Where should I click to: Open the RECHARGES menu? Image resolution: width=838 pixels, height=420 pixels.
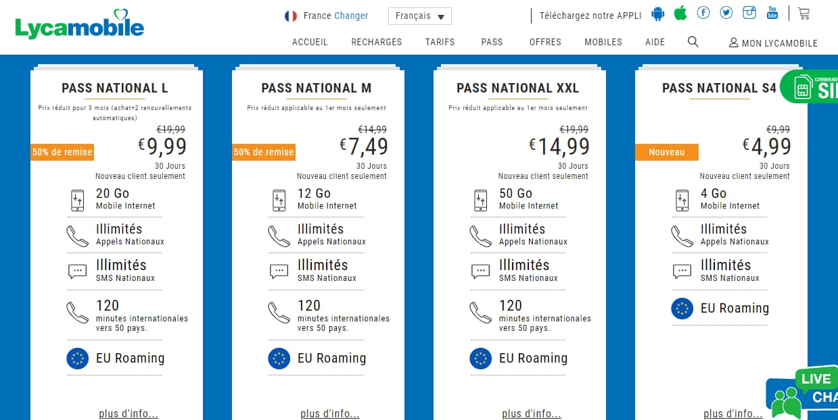pyautogui.click(x=376, y=42)
